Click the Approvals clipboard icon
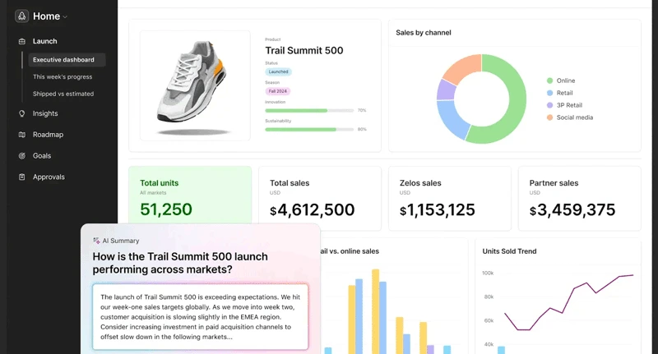Image resolution: width=658 pixels, height=354 pixels. (x=22, y=177)
